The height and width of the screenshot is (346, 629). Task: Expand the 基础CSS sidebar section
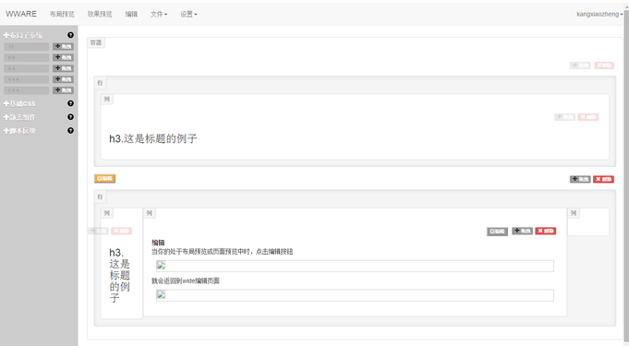(x=19, y=103)
